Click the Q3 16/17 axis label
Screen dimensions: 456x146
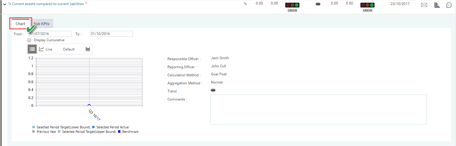[95, 115]
